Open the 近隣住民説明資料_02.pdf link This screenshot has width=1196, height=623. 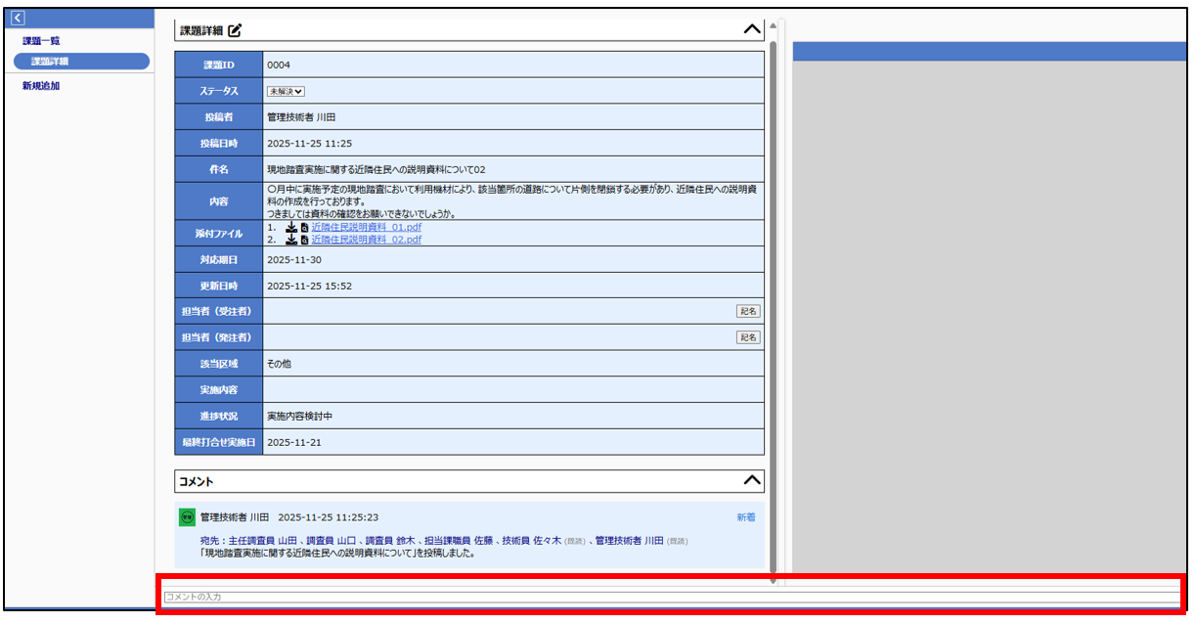click(x=366, y=240)
